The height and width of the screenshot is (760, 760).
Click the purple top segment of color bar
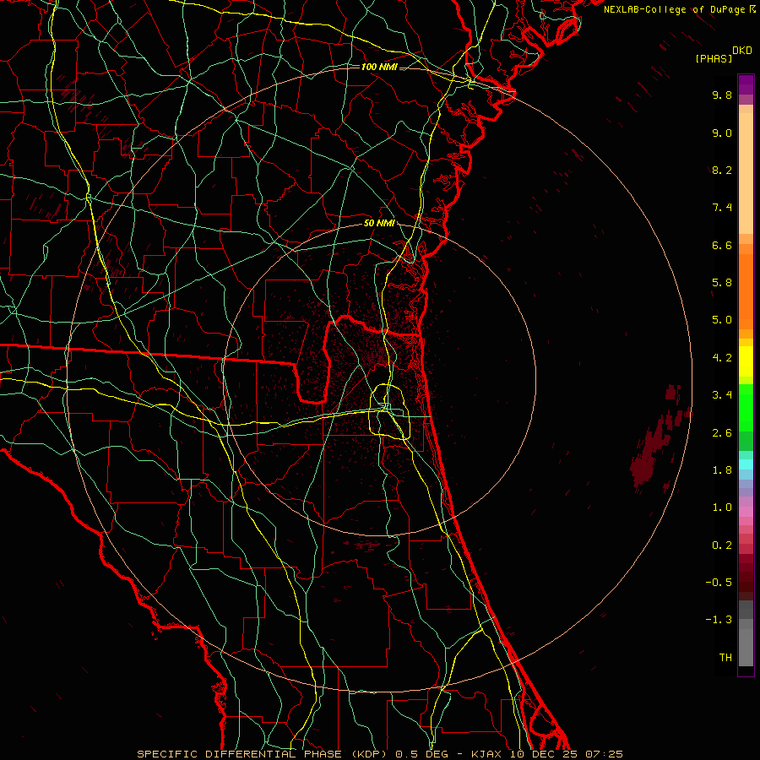[x=746, y=84]
